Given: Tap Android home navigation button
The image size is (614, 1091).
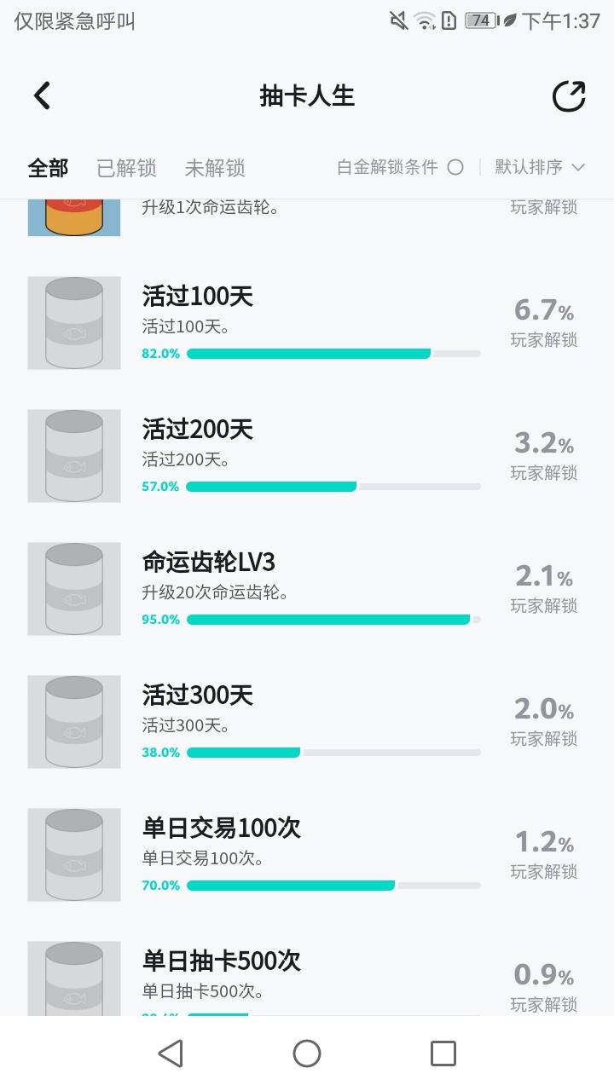Looking at the screenshot, I should tap(307, 1053).
